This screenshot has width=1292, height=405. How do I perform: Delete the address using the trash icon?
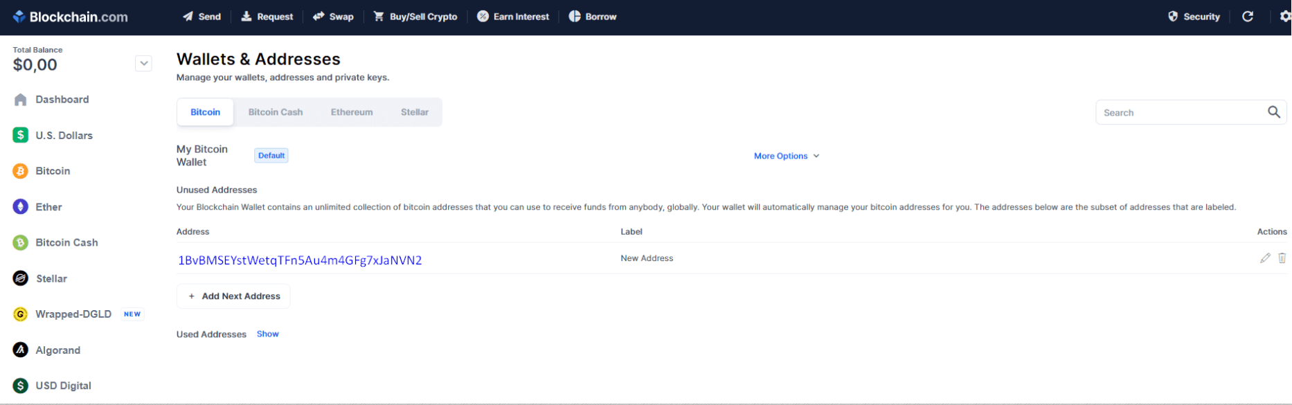click(1282, 258)
